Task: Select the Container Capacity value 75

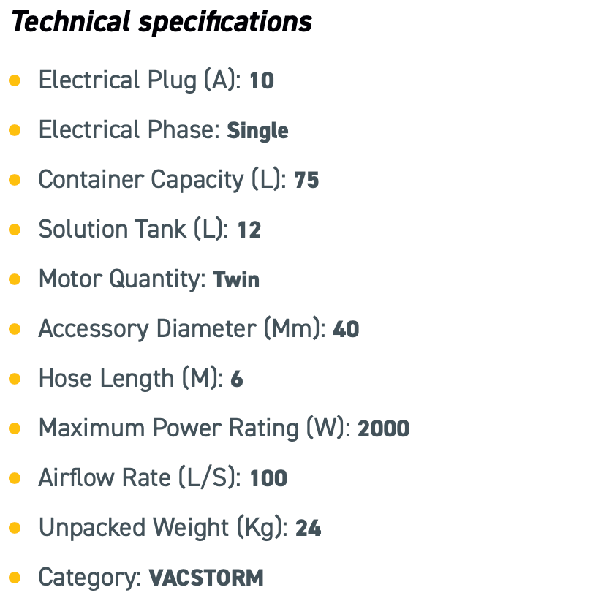Action: 306,180
